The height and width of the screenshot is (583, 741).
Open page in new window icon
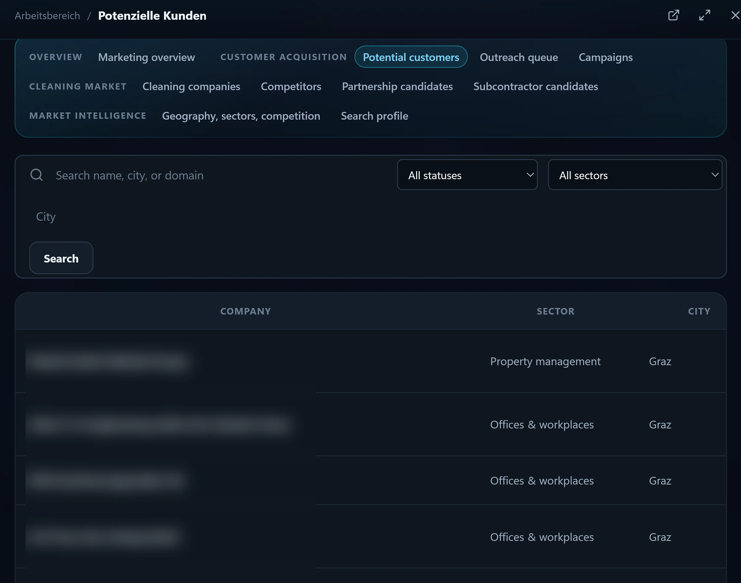click(673, 15)
